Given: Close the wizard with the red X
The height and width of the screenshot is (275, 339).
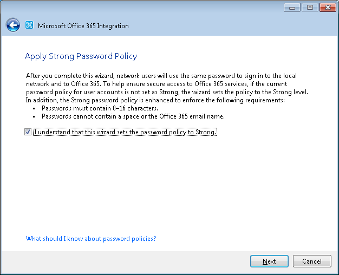Looking at the screenshot, I should pyautogui.click(x=328, y=8).
